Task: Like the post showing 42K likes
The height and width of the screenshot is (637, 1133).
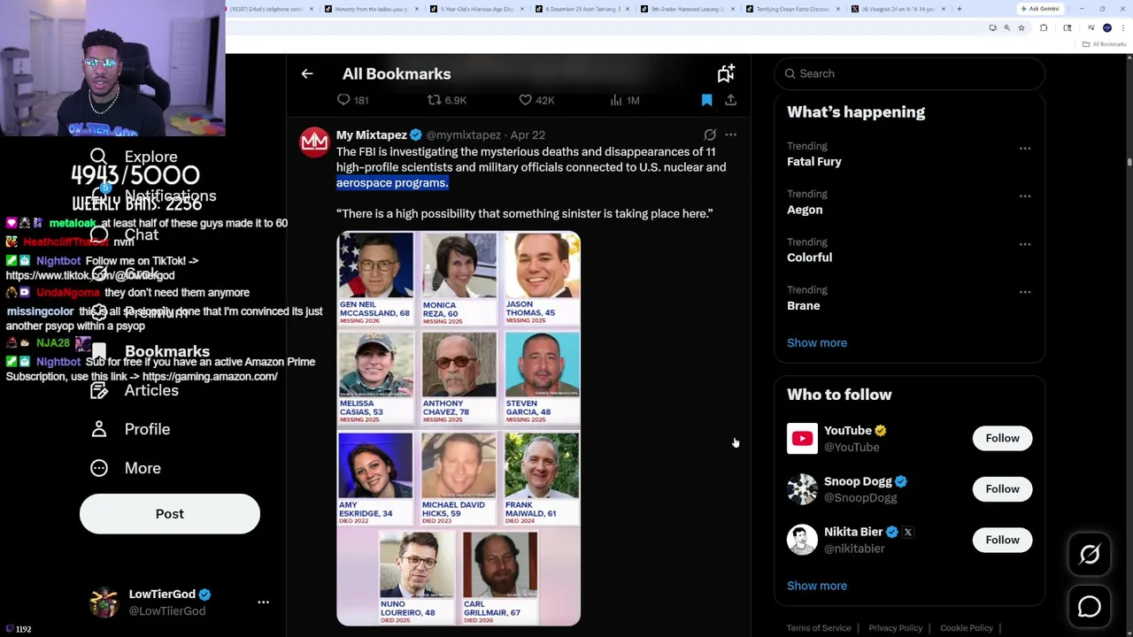Action: [x=536, y=100]
